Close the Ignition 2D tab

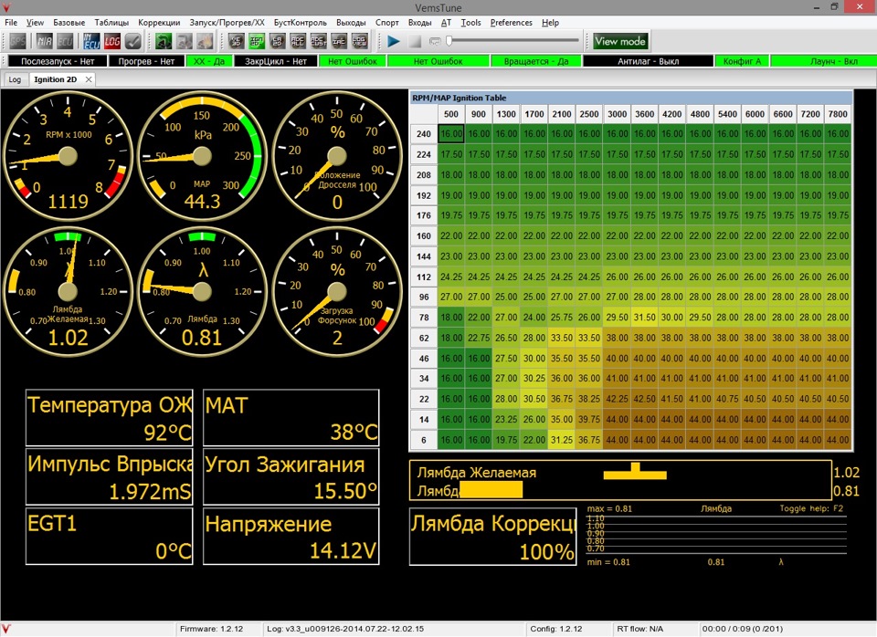tap(89, 79)
